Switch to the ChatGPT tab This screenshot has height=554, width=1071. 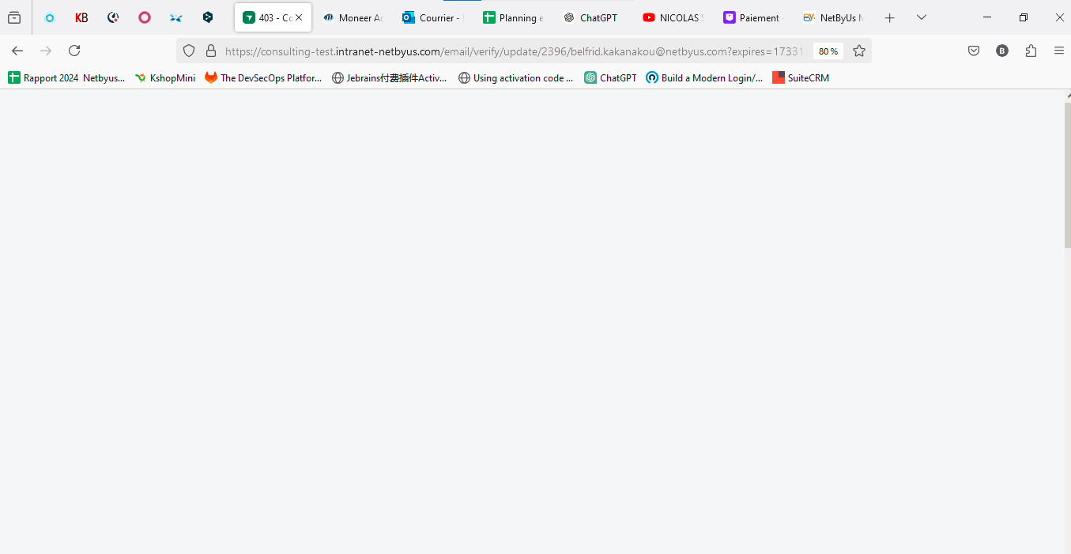(592, 17)
